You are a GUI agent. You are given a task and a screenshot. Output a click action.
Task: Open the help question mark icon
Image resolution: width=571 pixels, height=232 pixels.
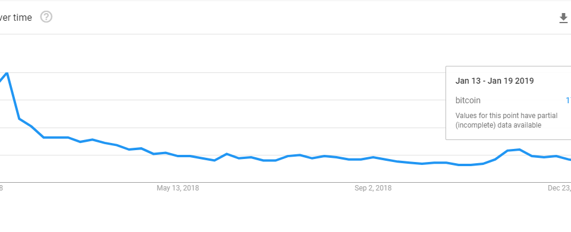[x=46, y=17]
